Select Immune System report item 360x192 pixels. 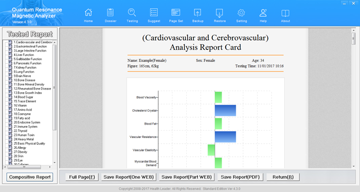tap(25, 127)
